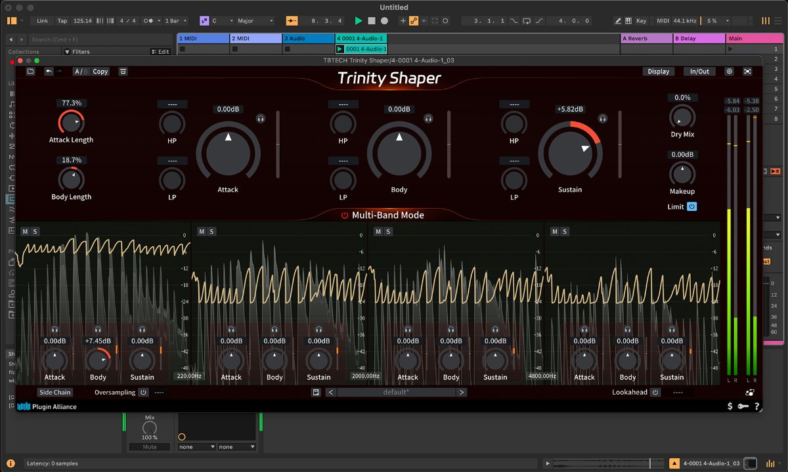Click the orange clip overview triangle icon

coord(674,463)
